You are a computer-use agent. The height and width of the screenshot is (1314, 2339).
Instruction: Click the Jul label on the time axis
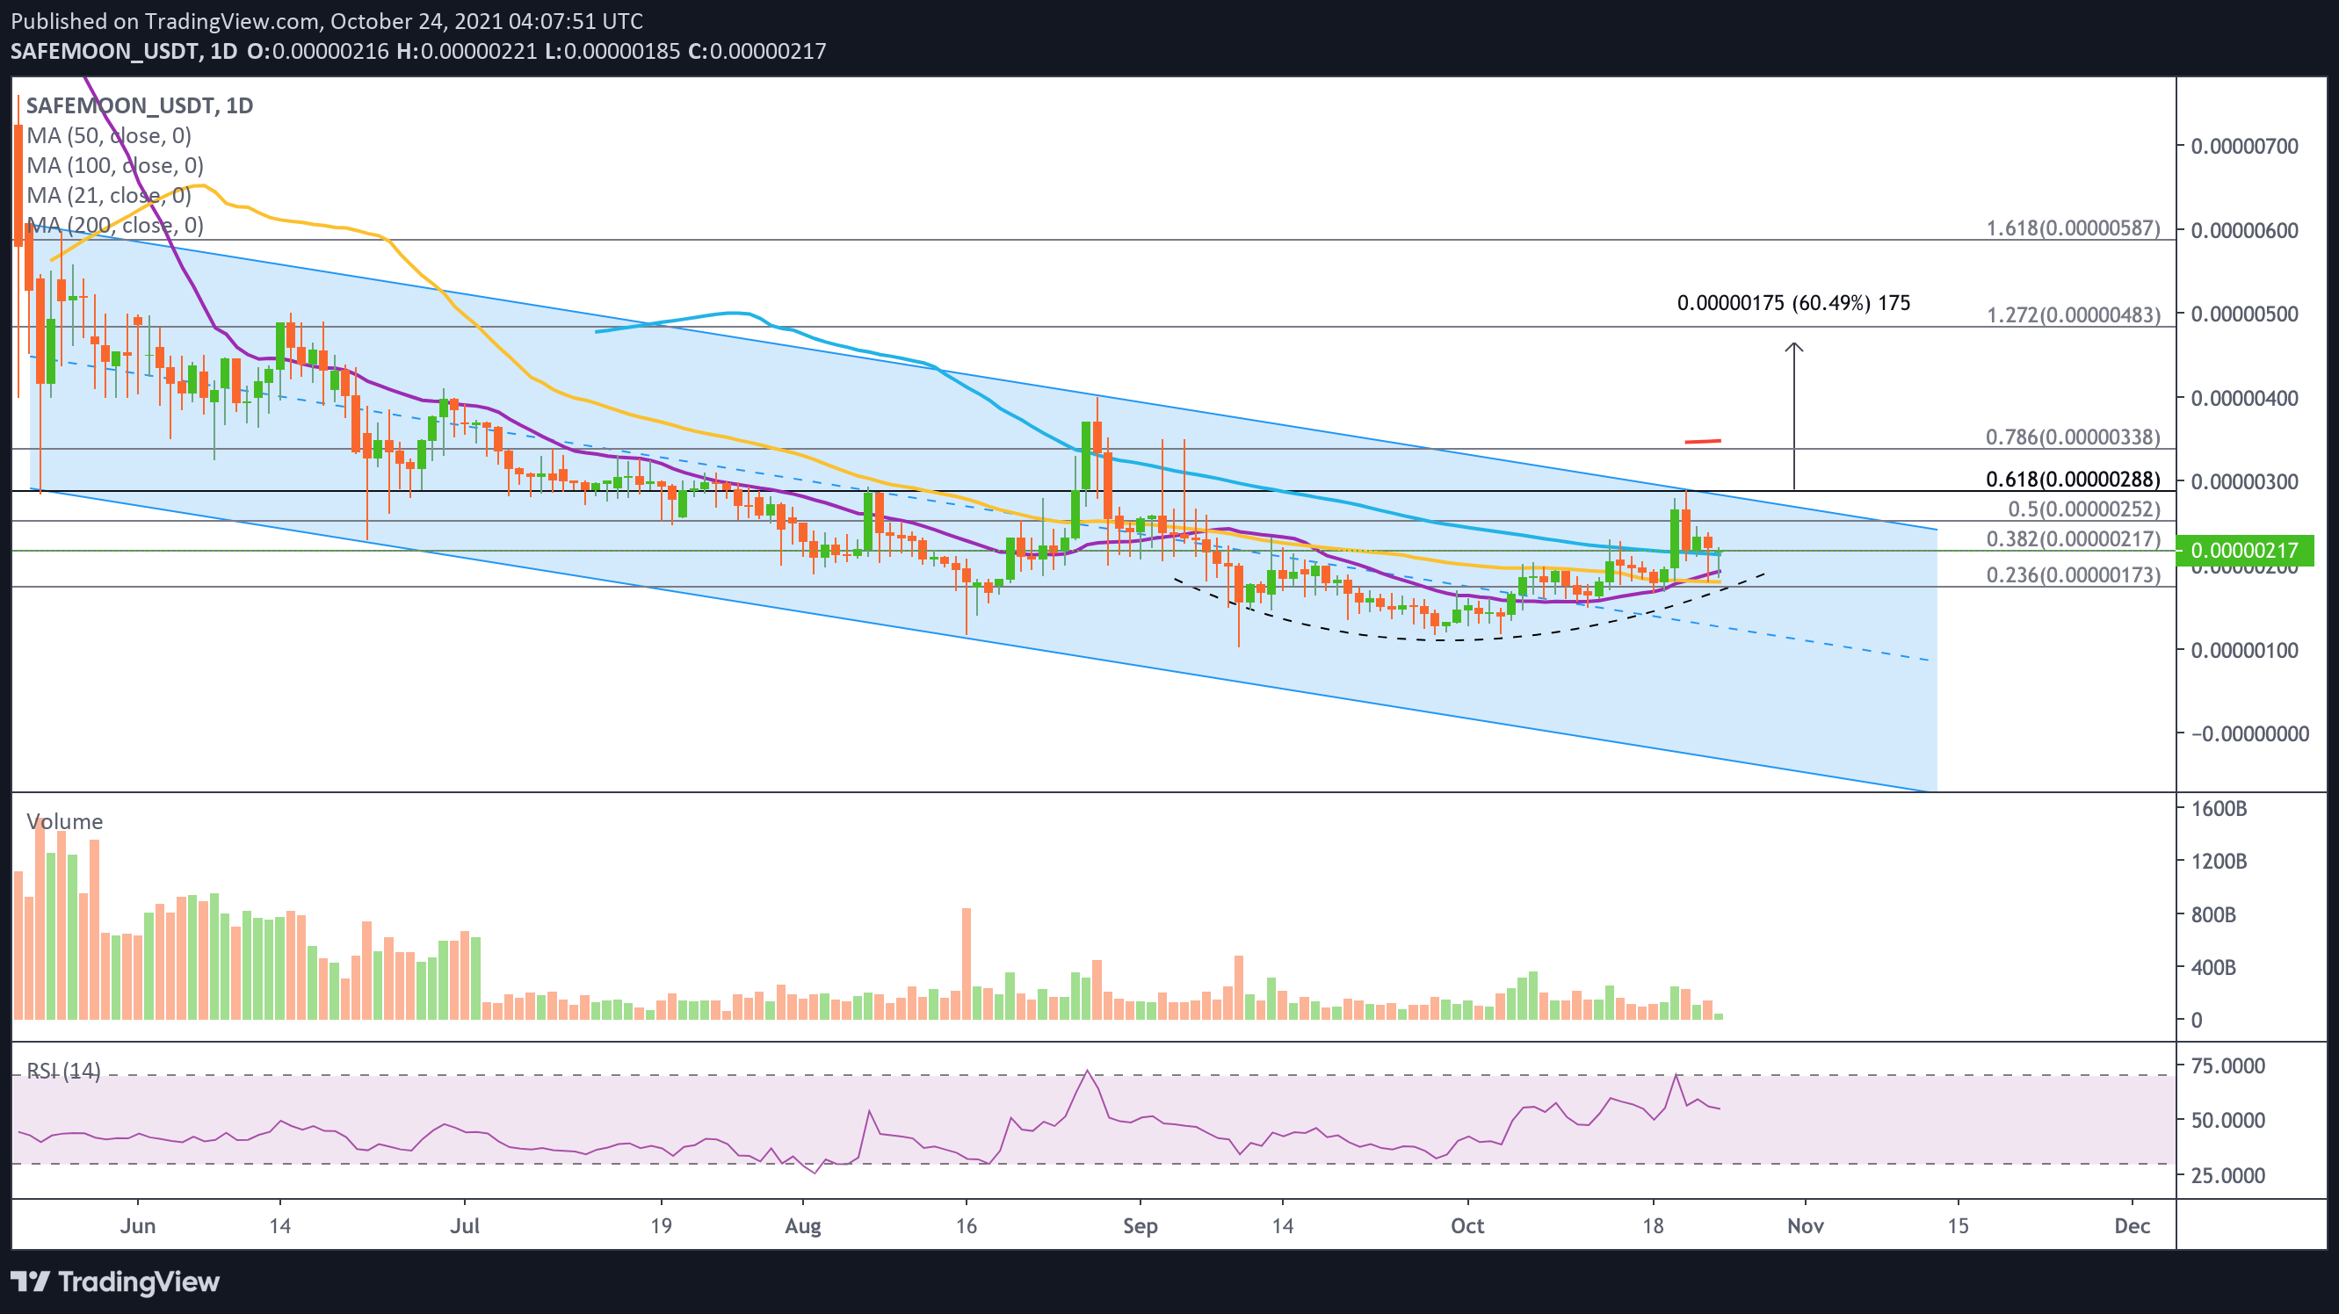click(465, 1226)
